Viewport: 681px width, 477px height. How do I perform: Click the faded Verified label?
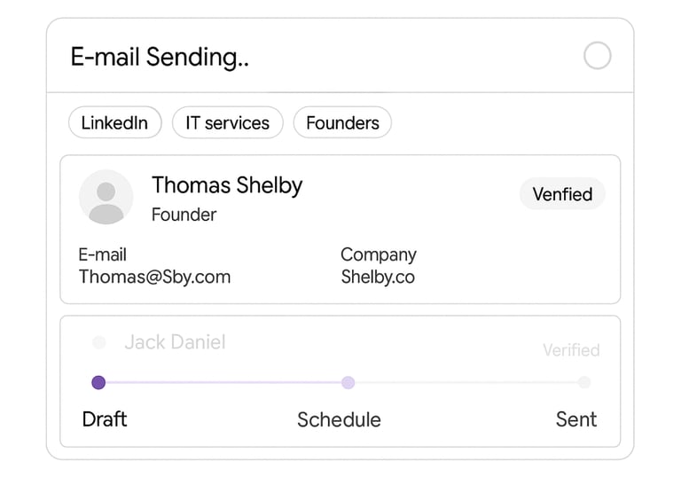pyautogui.click(x=571, y=350)
